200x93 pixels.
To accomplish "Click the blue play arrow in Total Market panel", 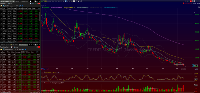I will tap(25, 49).
